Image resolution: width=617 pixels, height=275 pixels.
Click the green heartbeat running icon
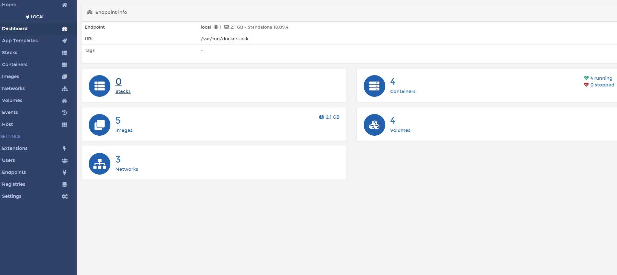click(586, 78)
